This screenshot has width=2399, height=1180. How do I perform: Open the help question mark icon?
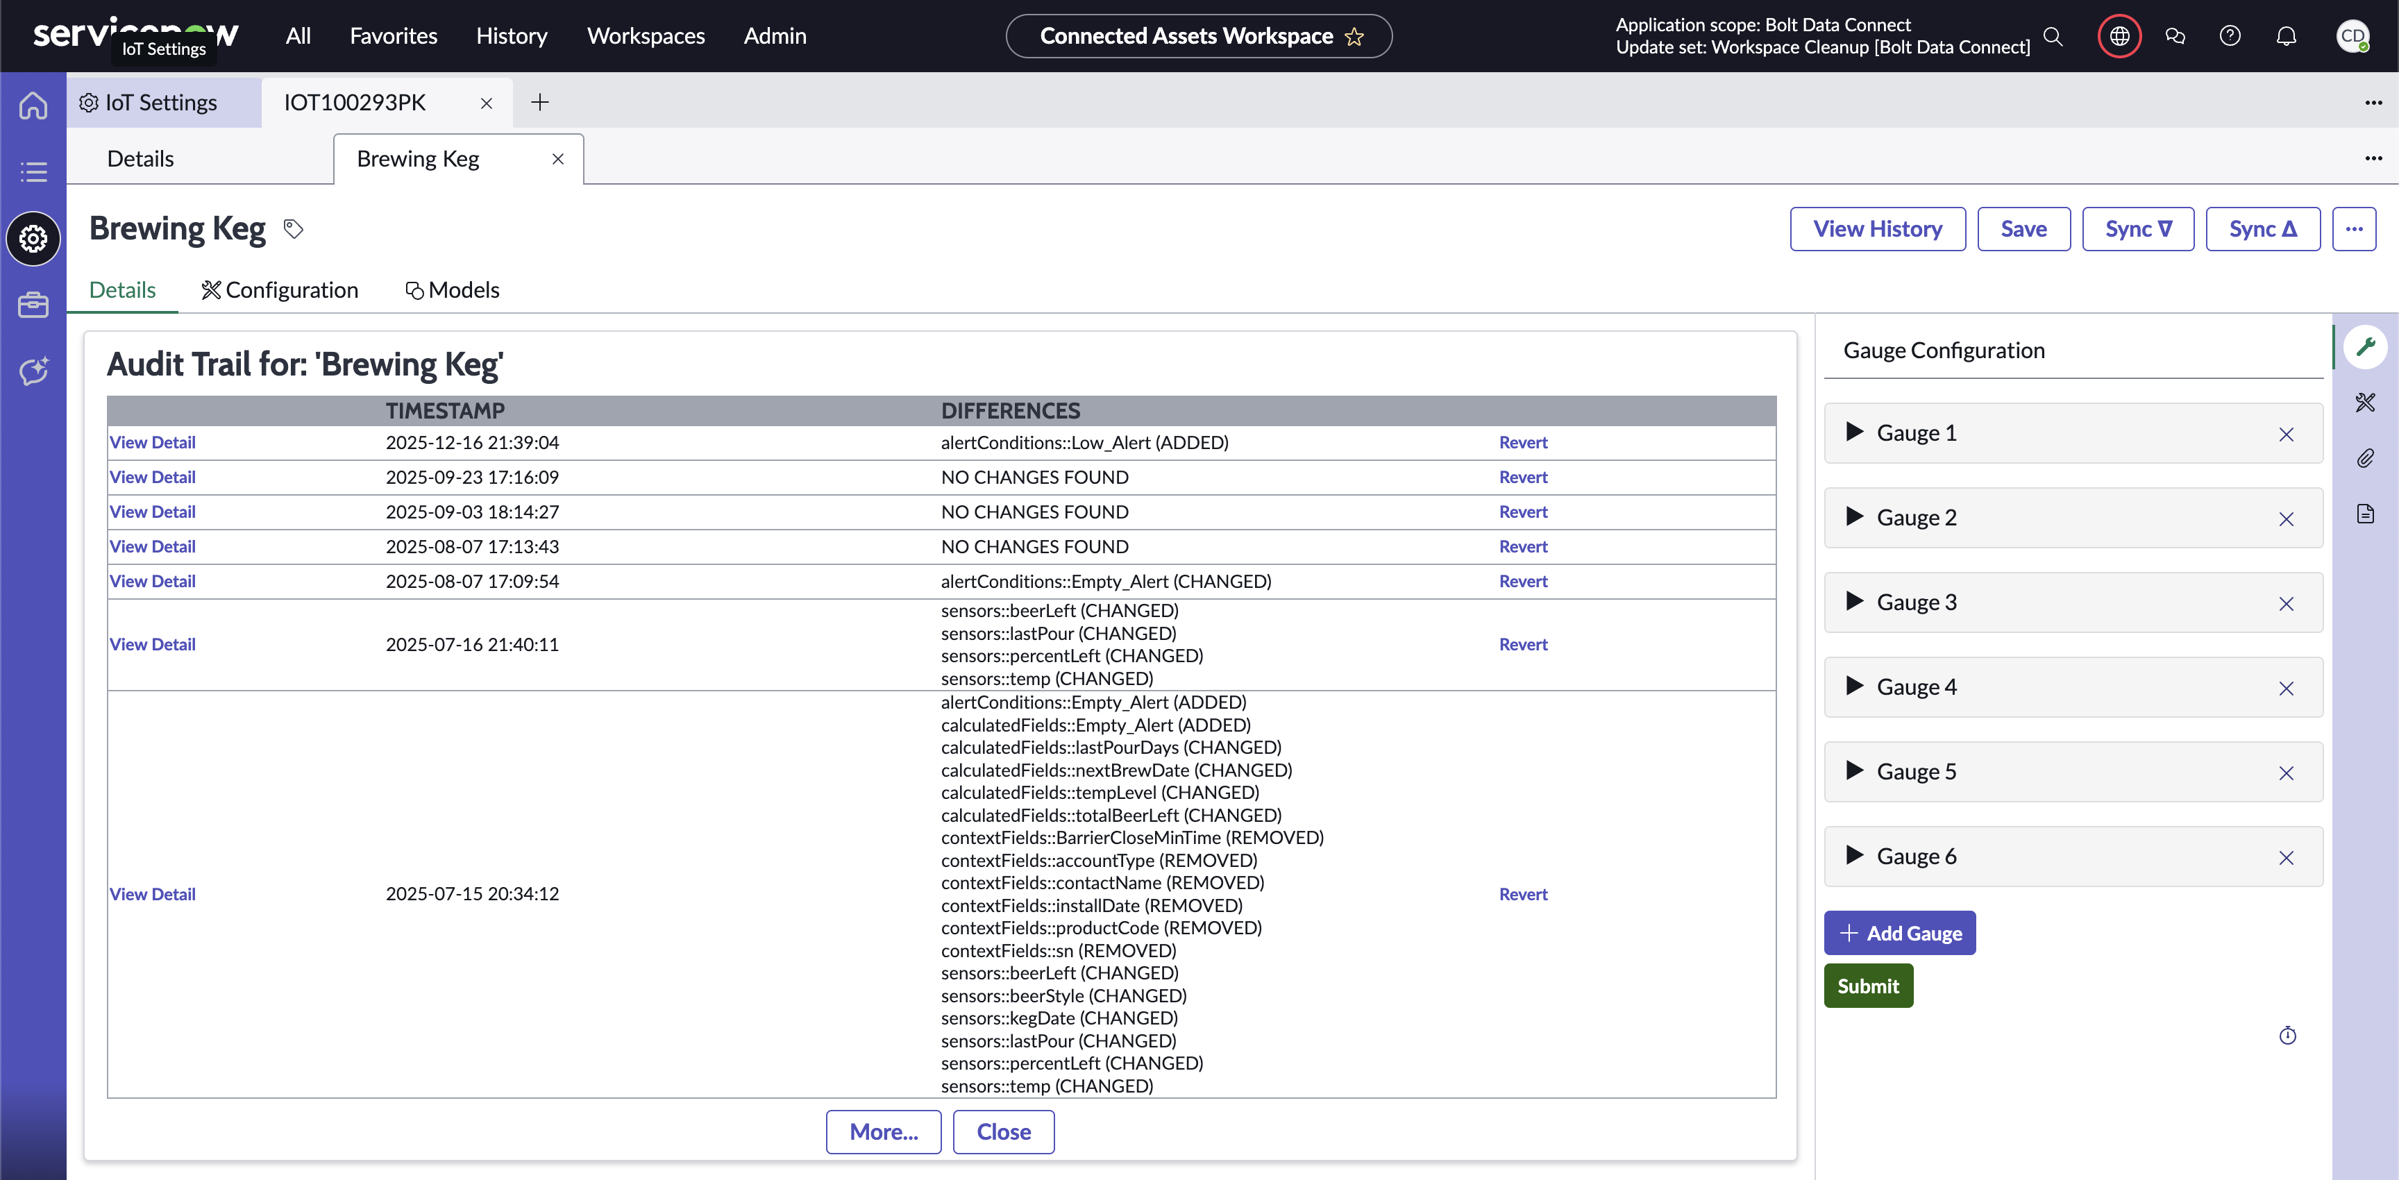click(x=2230, y=36)
